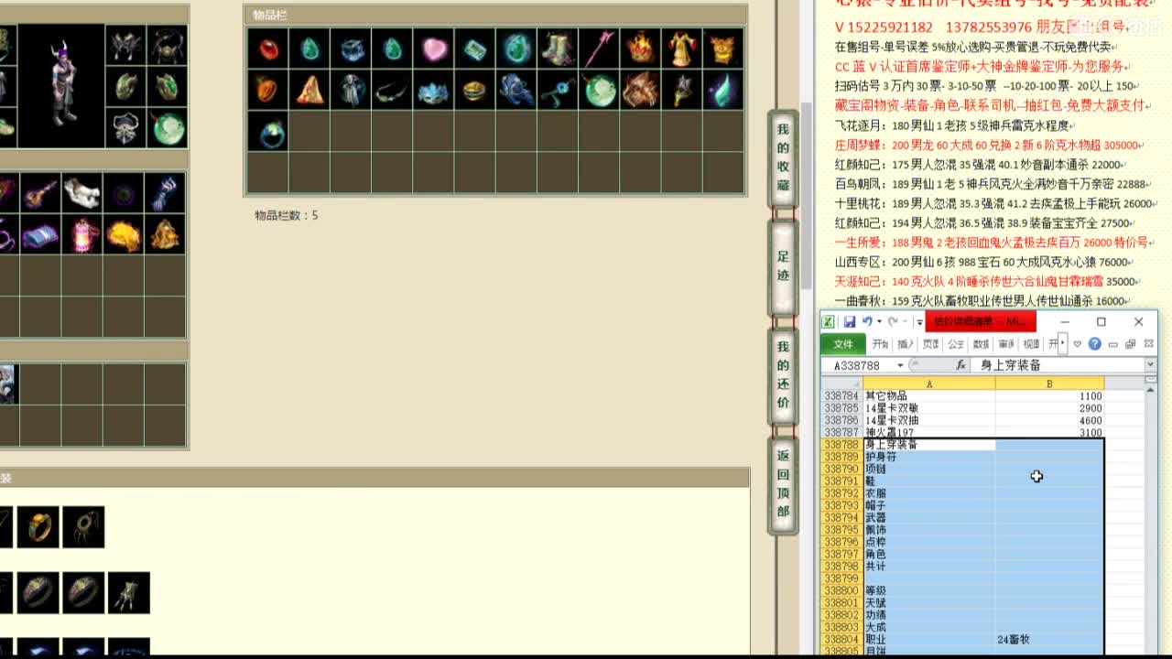This screenshot has width=1172, height=659.
Task: Select cell containing 神火晶197
Action: pyautogui.click(x=929, y=432)
